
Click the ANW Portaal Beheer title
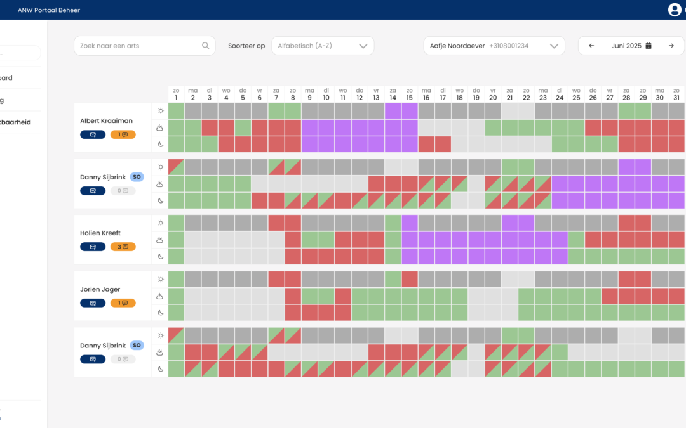coord(49,10)
